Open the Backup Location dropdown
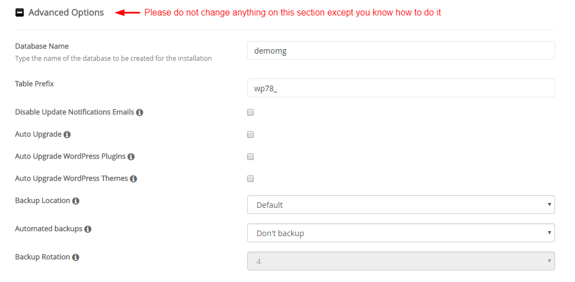This screenshot has height=282, width=575. (401, 205)
